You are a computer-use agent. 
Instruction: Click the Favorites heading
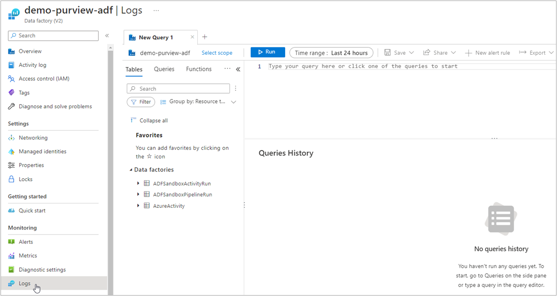click(149, 135)
